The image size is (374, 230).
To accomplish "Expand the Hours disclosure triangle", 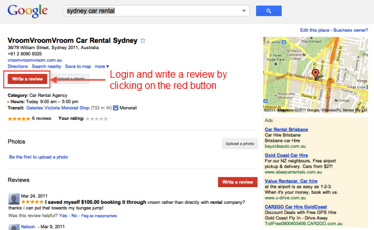I will tap(8, 102).
